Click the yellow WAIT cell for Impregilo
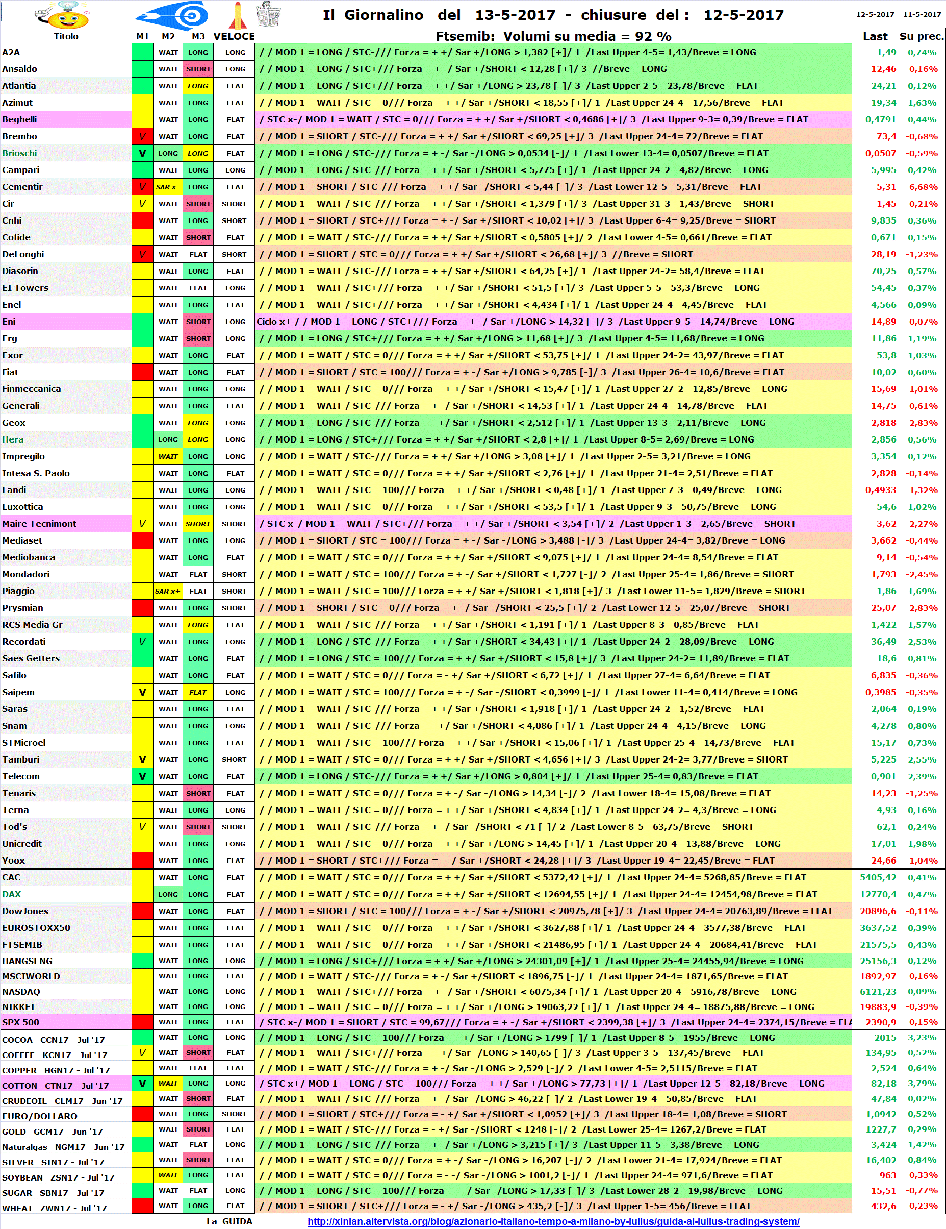Image resolution: width=946 pixels, height=1229 pixels. (x=168, y=456)
